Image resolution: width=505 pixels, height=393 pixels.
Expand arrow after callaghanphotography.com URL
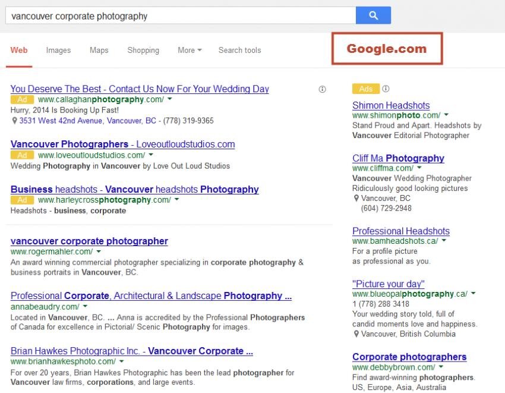[170, 99]
